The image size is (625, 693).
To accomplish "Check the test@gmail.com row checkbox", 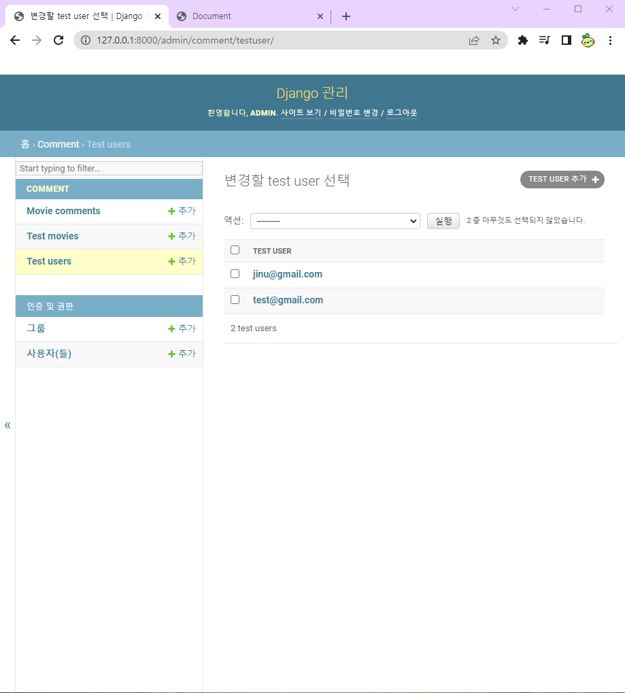I will pos(235,300).
